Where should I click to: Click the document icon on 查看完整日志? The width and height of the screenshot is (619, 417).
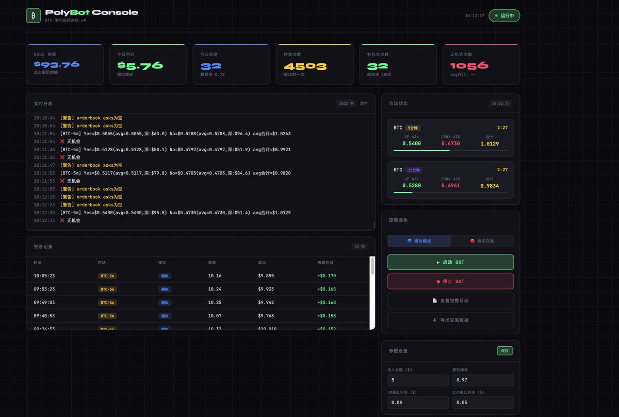(x=435, y=300)
